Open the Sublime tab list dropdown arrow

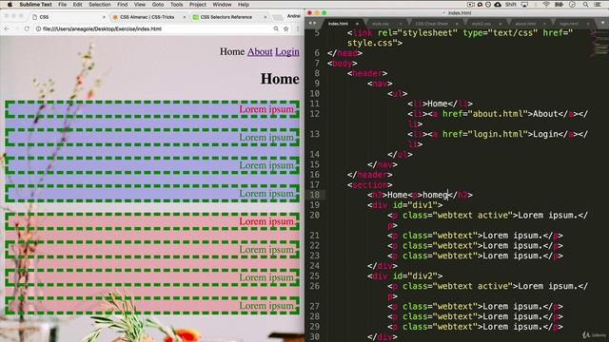[x=602, y=23]
